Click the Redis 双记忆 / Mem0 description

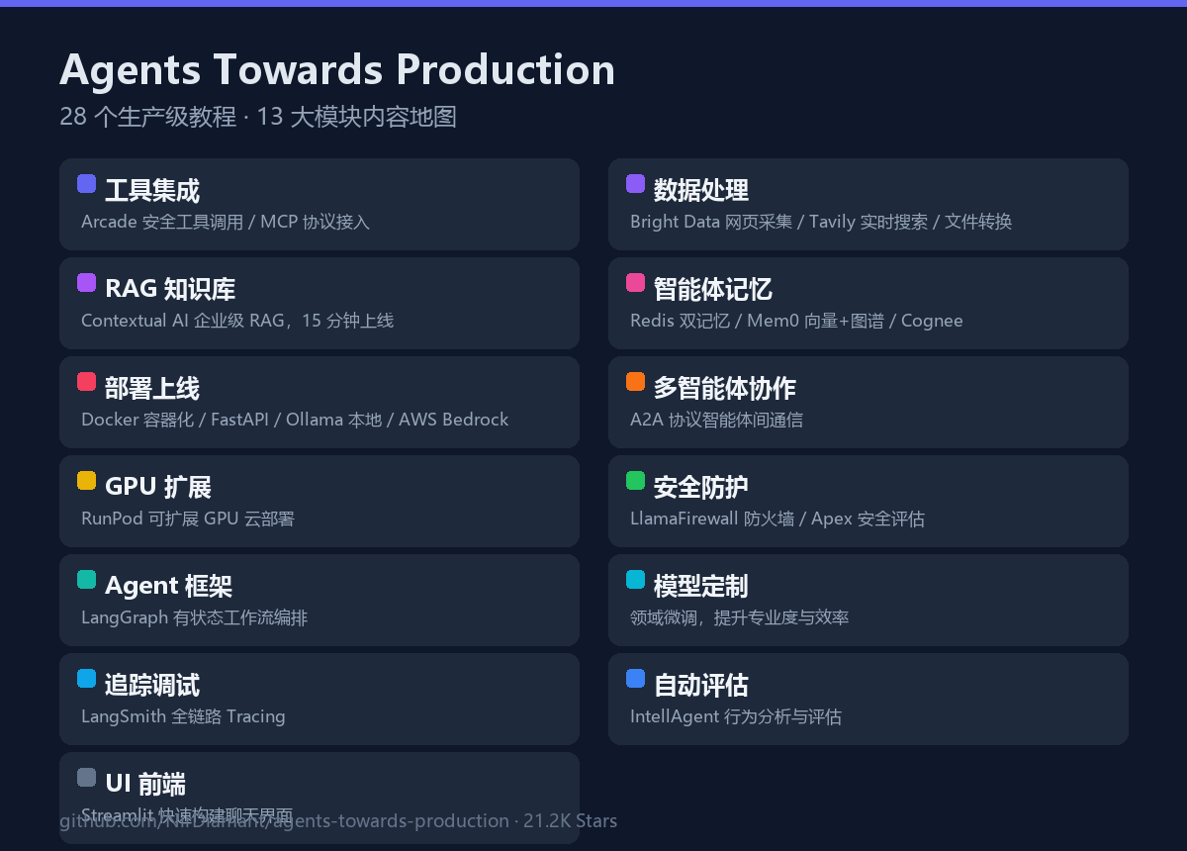pyautogui.click(x=796, y=321)
